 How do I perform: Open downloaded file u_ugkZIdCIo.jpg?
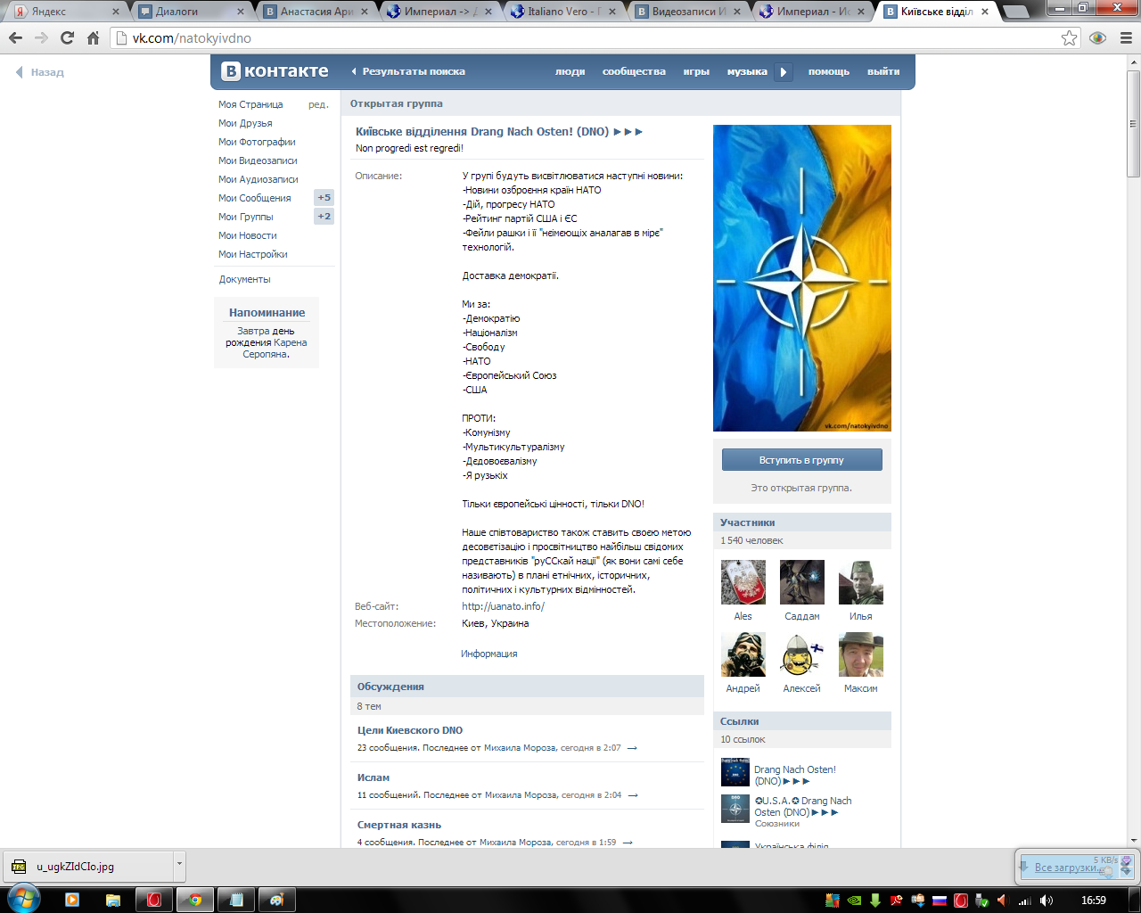point(87,866)
